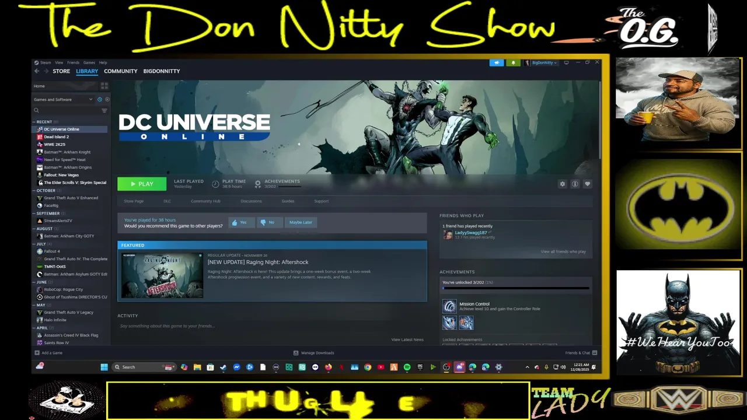
Task: Show game information icon
Action: [575, 184]
